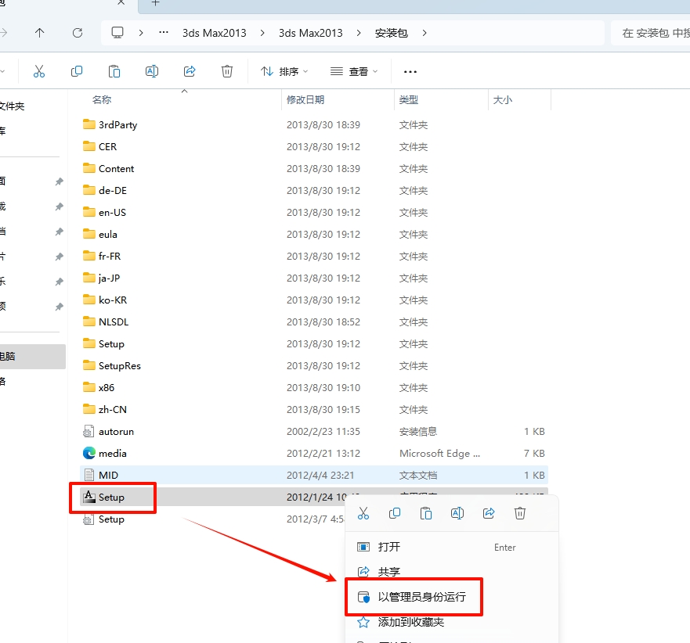Click the Delete trash icon in the toolbar
The image size is (690, 643).
click(227, 71)
